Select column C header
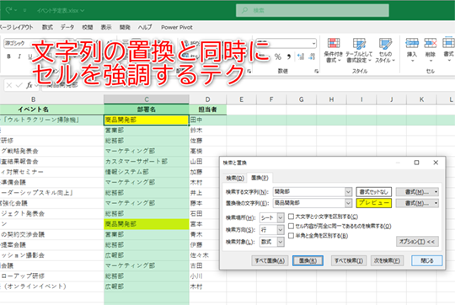 pyautogui.click(x=147, y=99)
